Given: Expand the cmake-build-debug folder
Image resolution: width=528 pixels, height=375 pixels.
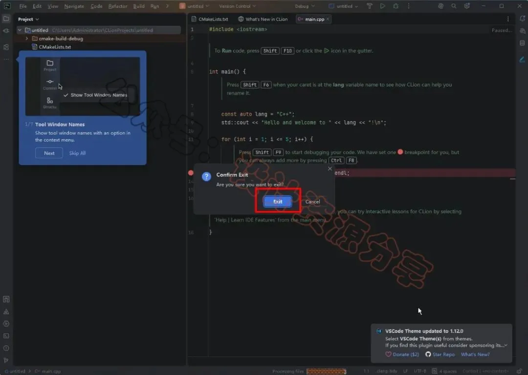Looking at the screenshot, I should [26, 39].
